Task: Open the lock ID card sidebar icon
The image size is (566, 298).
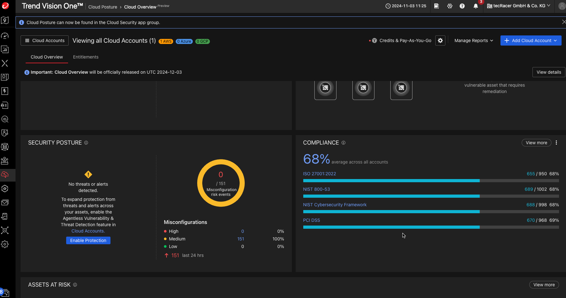Action: pos(5,105)
